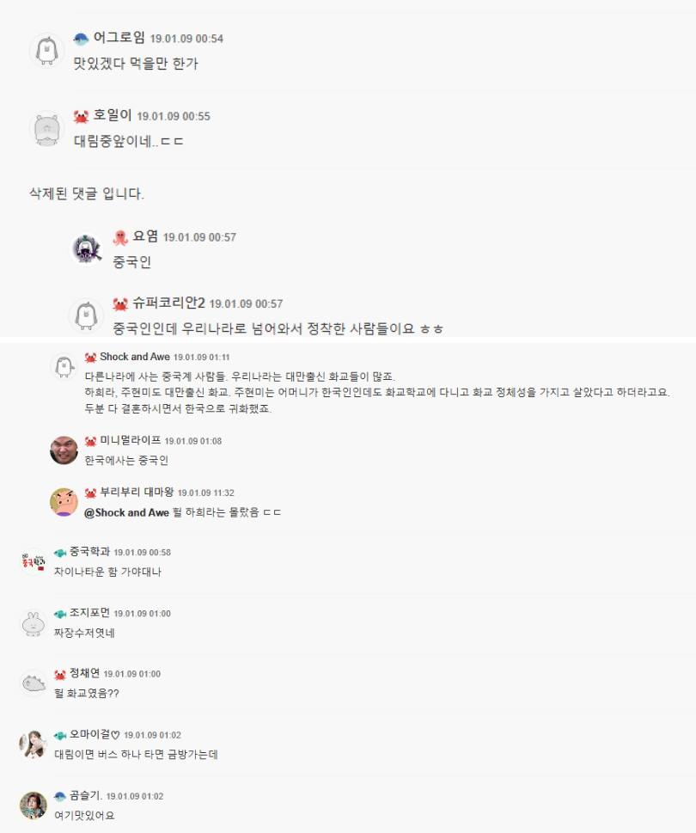
Task: Click the crab badge icon next to 정채연
Action: (x=60, y=674)
